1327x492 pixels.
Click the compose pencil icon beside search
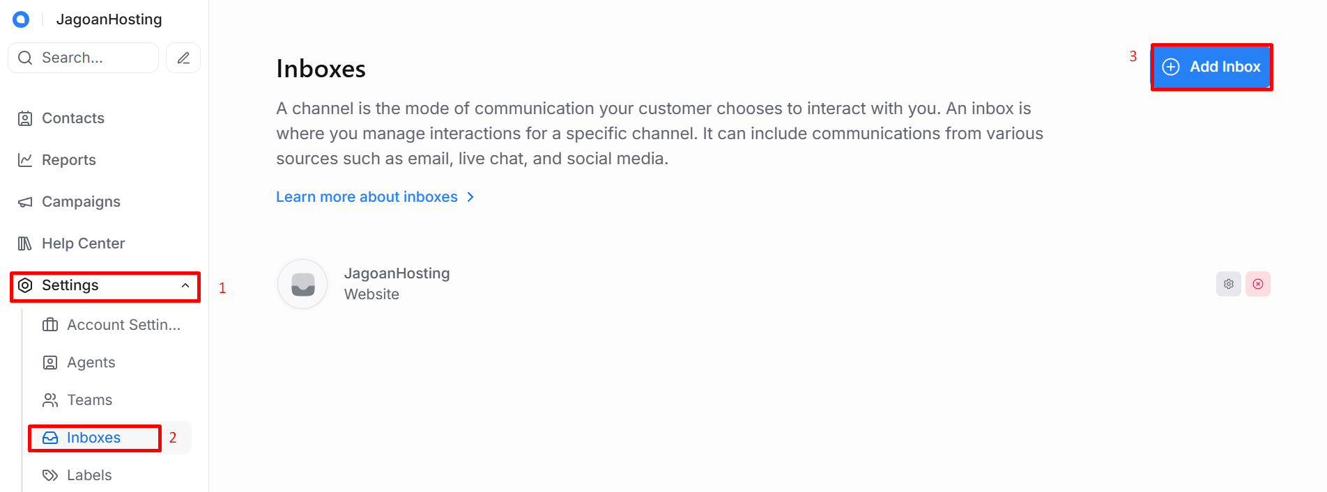tap(183, 58)
